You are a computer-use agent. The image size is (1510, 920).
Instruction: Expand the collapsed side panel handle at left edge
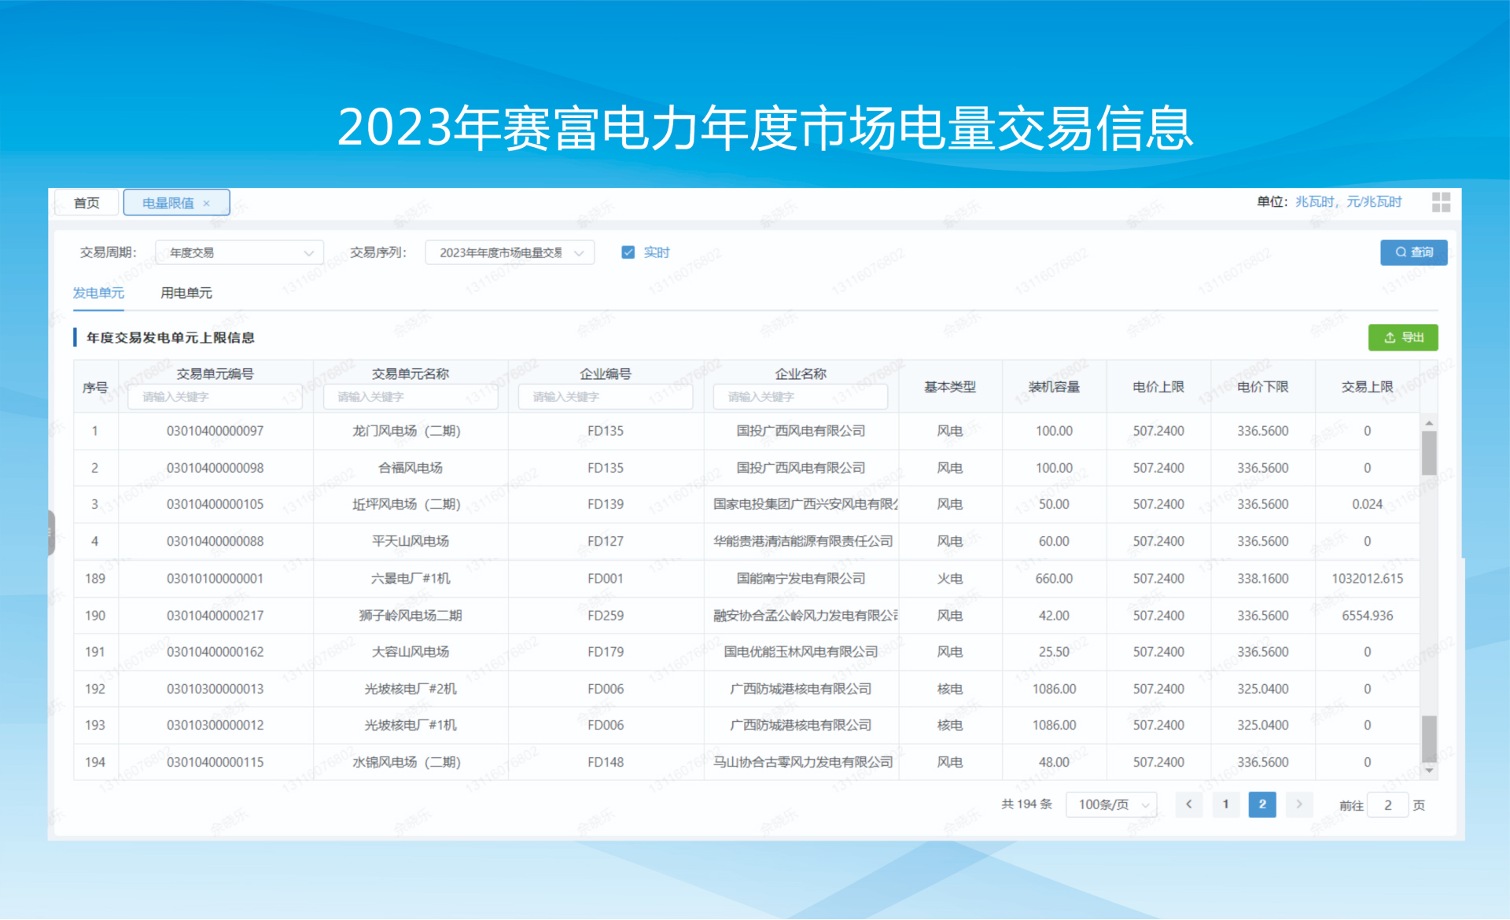click(51, 533)
